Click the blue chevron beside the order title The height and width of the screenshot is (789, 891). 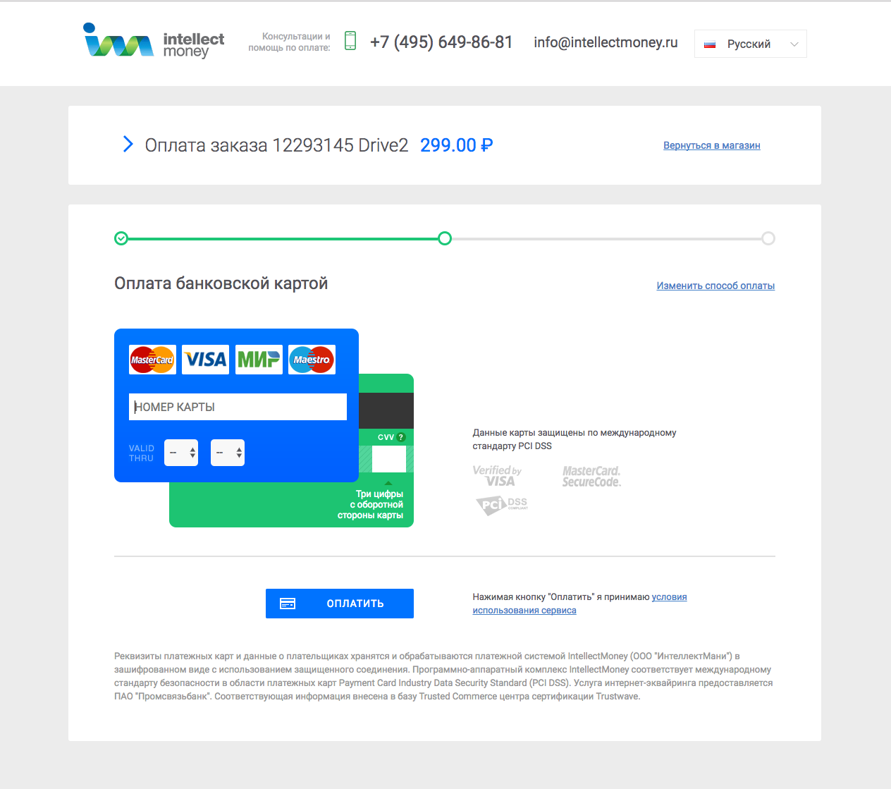pos(128,145)
